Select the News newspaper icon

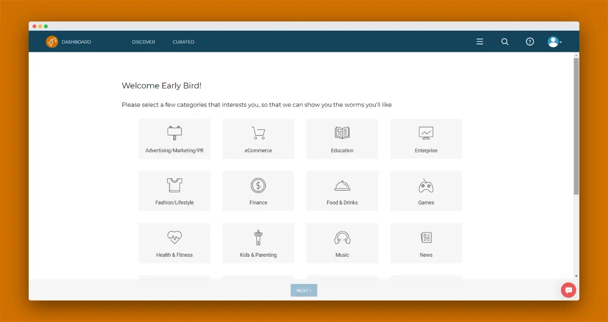tap(426, 238)
